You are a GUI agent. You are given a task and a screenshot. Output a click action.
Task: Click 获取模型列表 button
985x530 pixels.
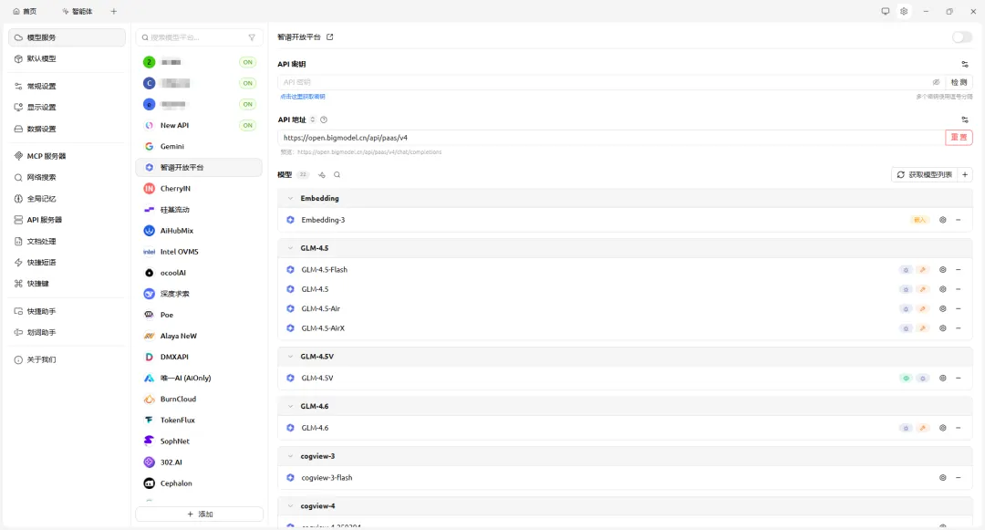(925, 174)
